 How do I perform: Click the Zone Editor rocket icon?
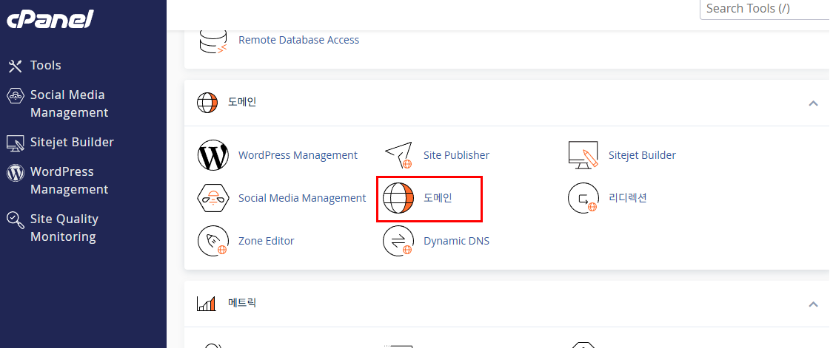[213, 241]
